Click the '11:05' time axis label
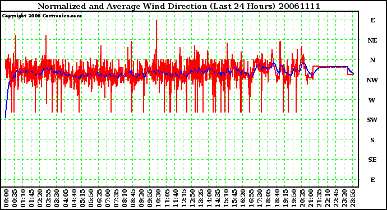Screen dimensions: 387x210 pyautogui.click(x=167, y=198)
